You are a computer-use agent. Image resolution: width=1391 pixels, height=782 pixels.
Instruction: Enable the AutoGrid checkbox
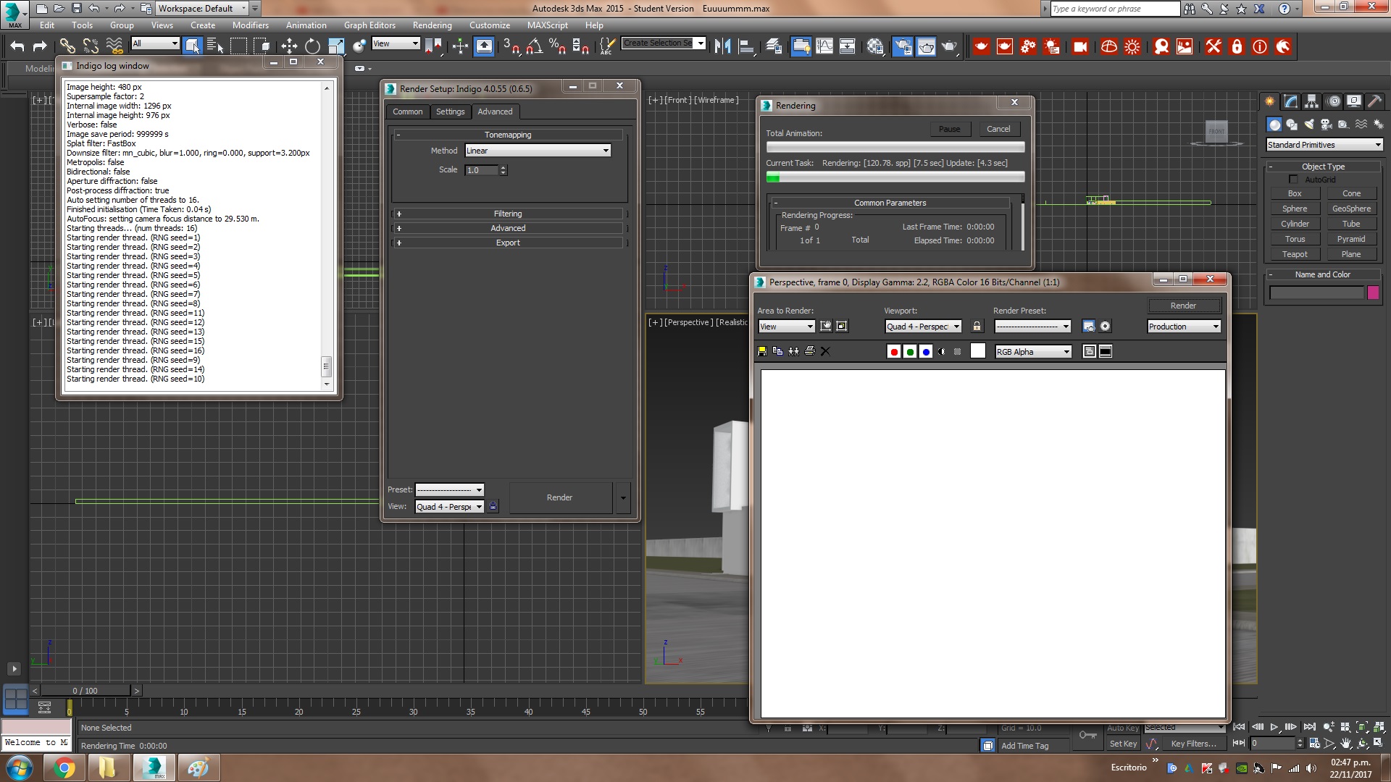[1293, 180]
